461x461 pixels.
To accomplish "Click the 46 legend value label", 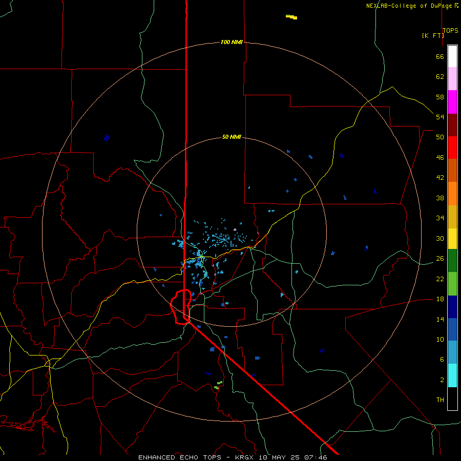I will (x=440, y=157).
